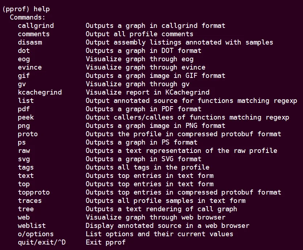Click the 'Exit pprof' description

tap(106, 242)
